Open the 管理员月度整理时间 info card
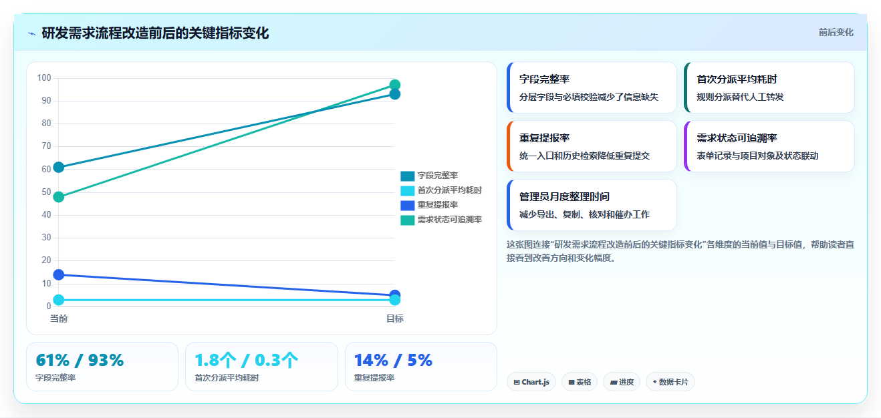 pos(592,205)
